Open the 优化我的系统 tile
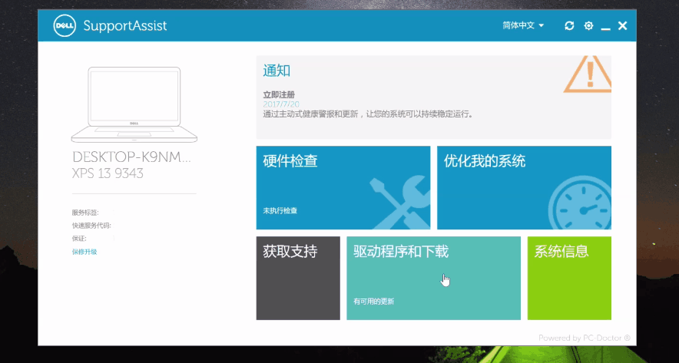 tap(524, 187)
